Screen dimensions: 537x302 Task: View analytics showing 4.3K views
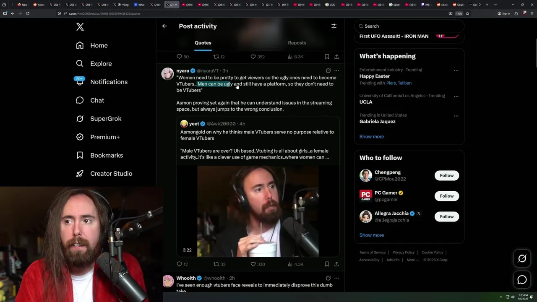(x=295, y=264)
